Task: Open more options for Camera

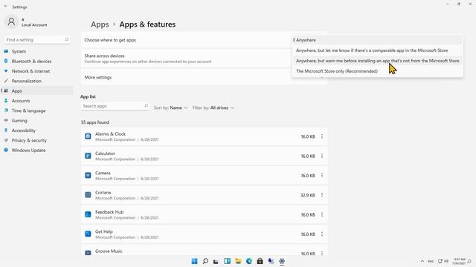Action: click(x=322, y=176)
